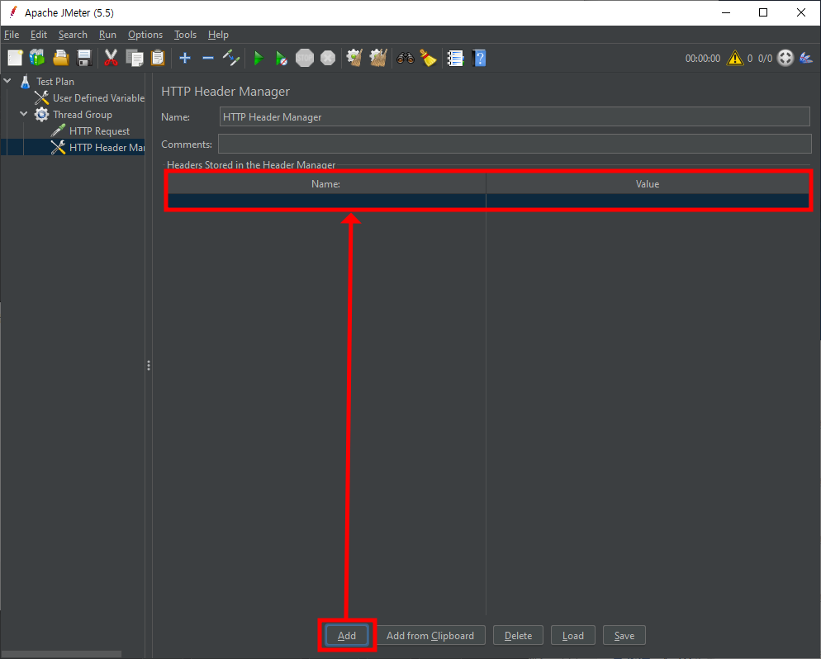Viewport: 821px width, 659px height.
Task: Click Start no pauses icon
Action: 281,58
